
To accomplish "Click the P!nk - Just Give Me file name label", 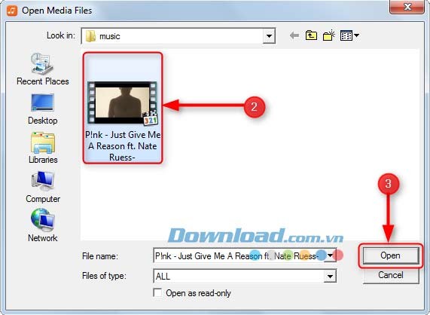I will (123, 146).
